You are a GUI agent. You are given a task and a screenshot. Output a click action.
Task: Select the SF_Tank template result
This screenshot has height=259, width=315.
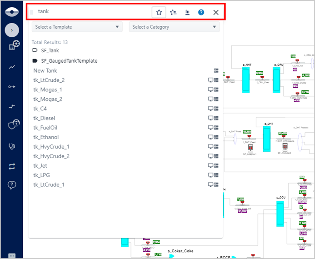pos(50,50)
